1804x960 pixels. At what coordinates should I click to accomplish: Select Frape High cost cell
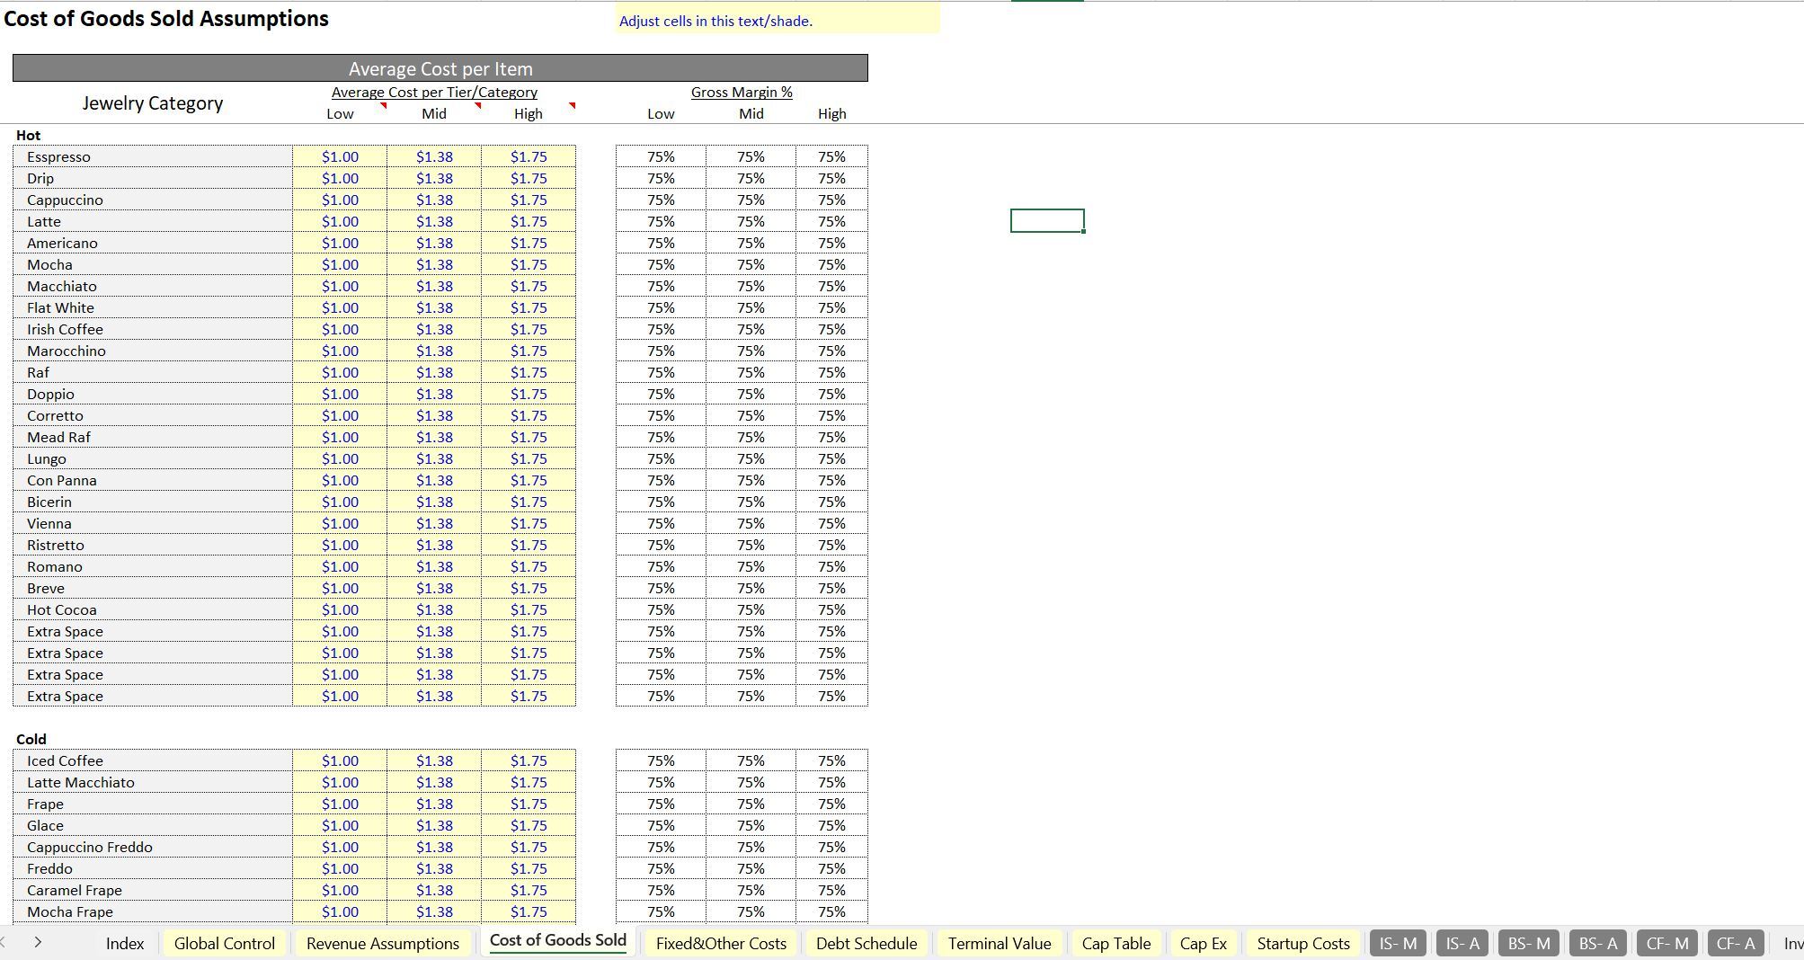(529, 804)
